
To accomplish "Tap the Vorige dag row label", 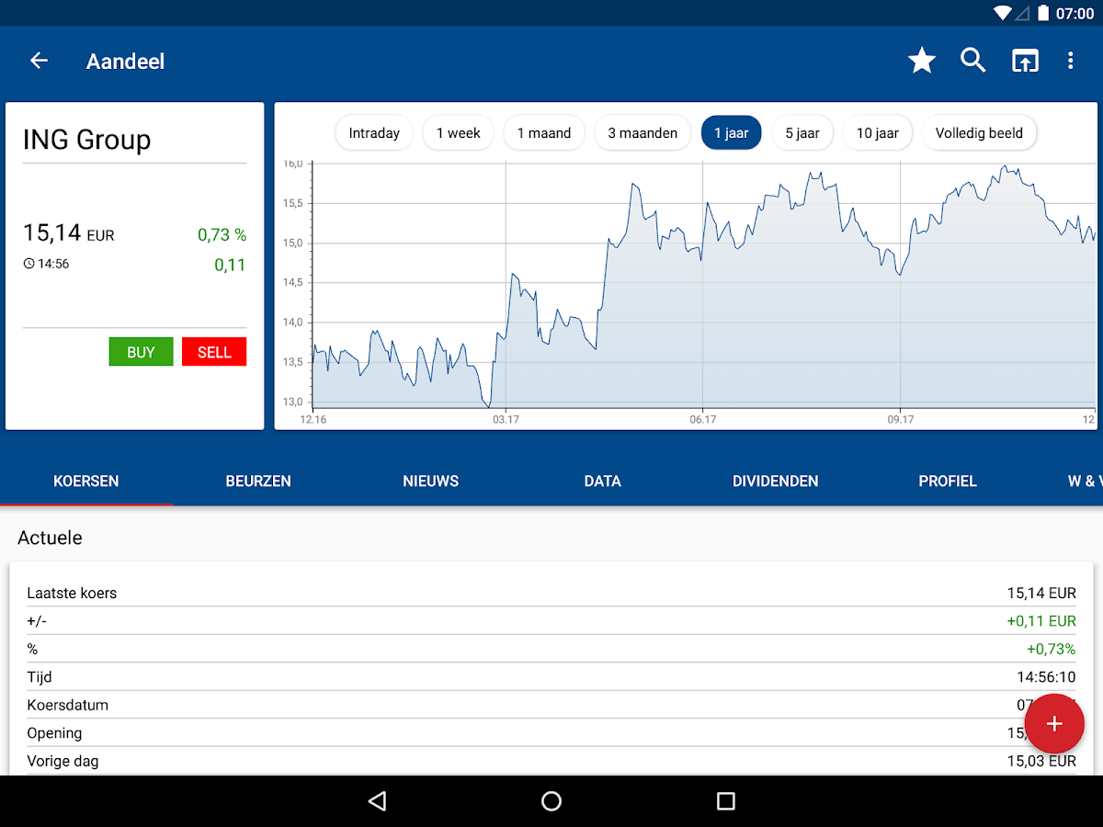I will point(63,762).
